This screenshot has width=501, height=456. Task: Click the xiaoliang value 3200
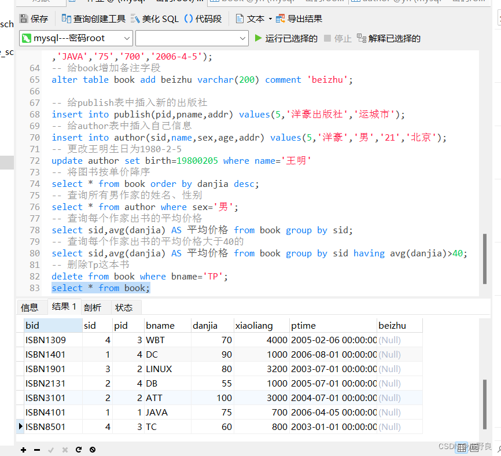click(261, 369)
